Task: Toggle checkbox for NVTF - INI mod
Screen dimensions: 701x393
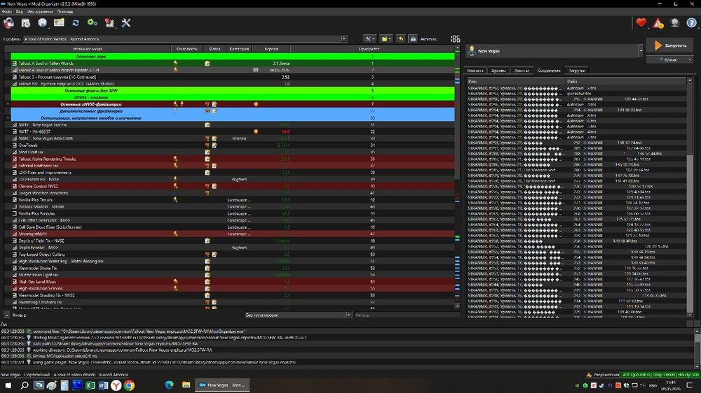Action: 14,131
